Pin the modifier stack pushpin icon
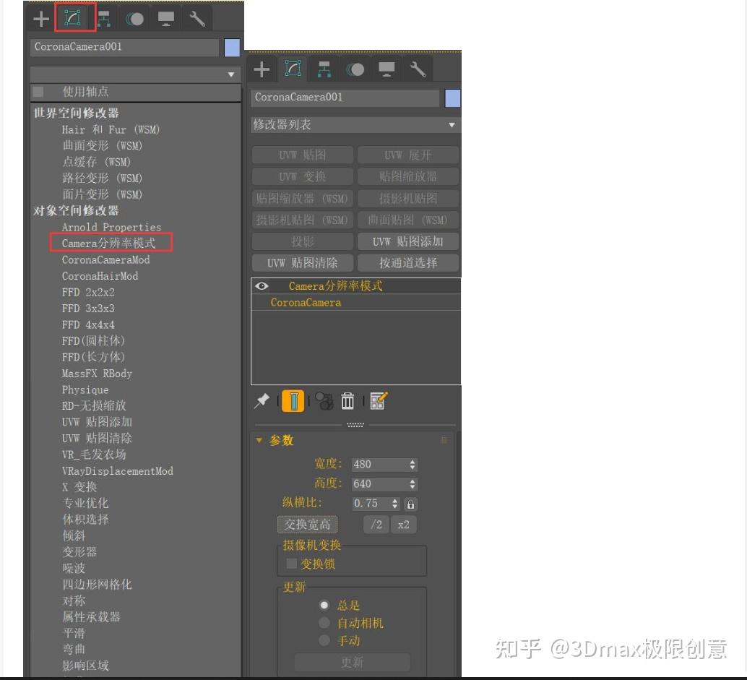Image resolution: width=747 pixels, height=680 pixels. coord(262,401)
